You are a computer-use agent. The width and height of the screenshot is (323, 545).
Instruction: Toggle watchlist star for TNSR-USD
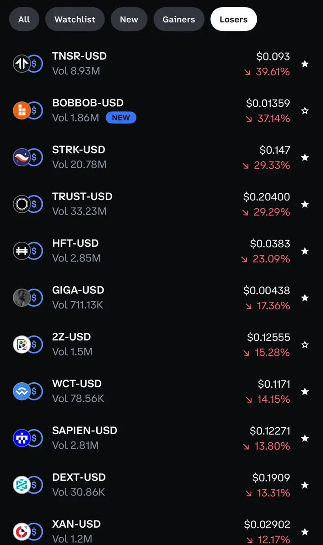pos(305,64)
